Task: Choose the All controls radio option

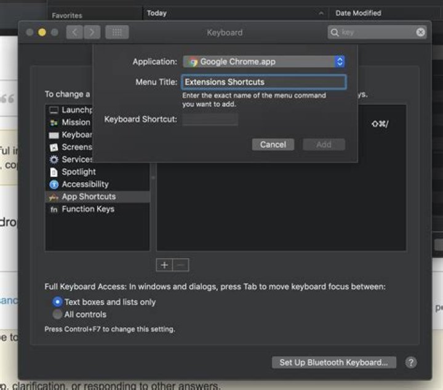Action: click(x=57, y=314)
